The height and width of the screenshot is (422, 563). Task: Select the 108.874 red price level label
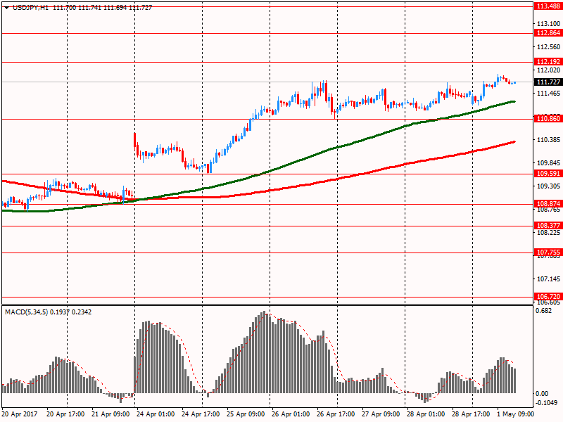click(x=548, y=204)
